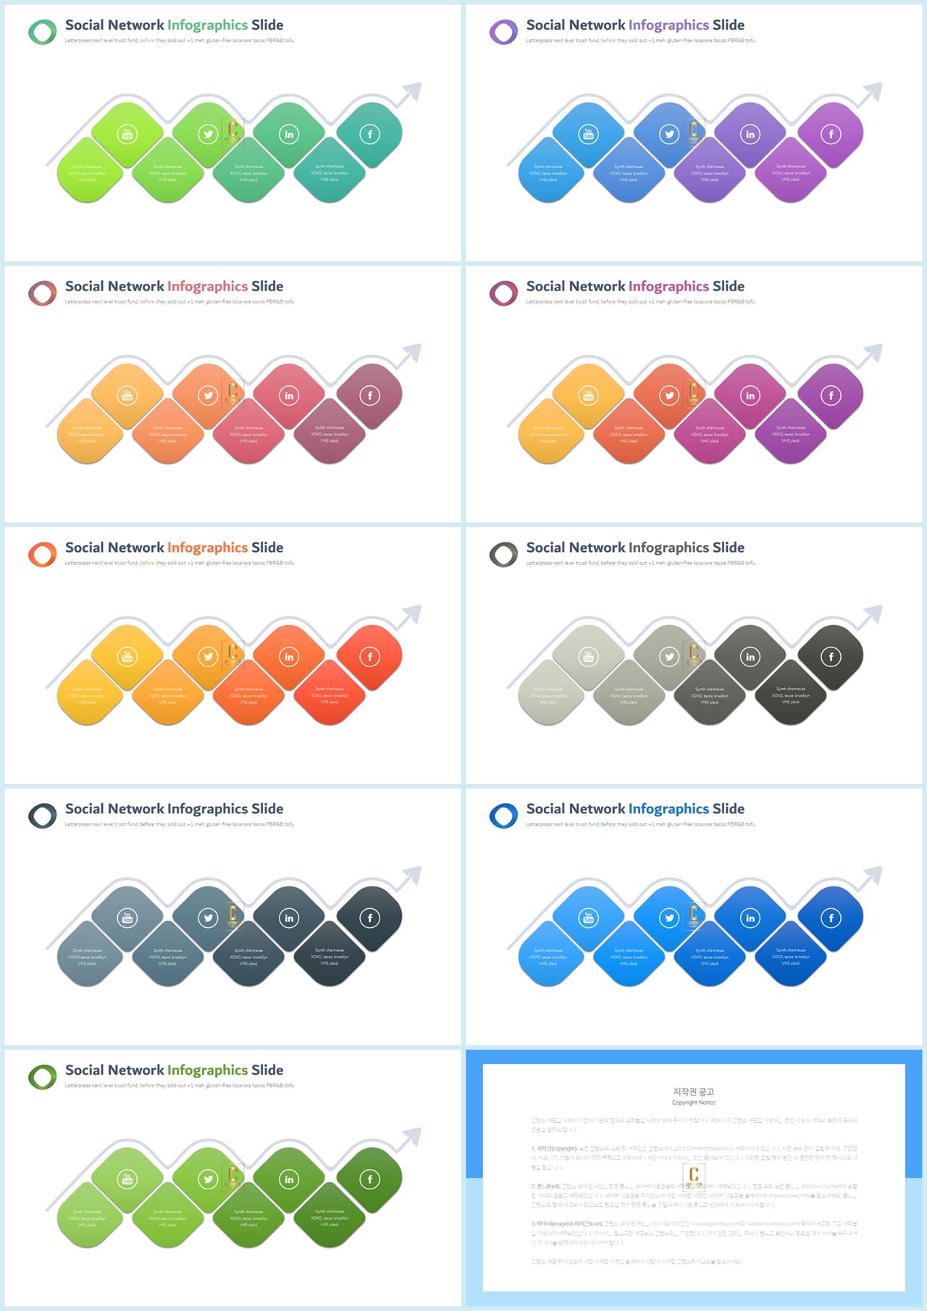Click the blue ring logo beside the slide title
Image resolution: width=927 pixels, height=1311 pixels.
coord(503,816)
